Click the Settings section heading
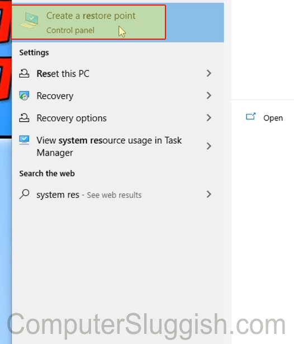The width and height of the screenshot is (294, 344). (x=34, y=53)
